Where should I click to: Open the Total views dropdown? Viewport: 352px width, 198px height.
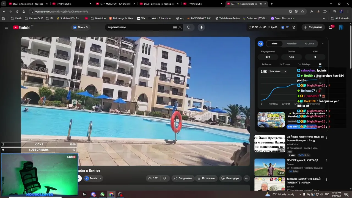pyautogui.click(x=278, y=71)
